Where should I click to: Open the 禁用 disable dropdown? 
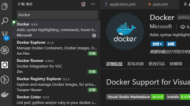157,44
